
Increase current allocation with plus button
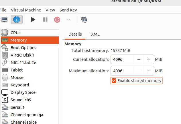point(149,59)
